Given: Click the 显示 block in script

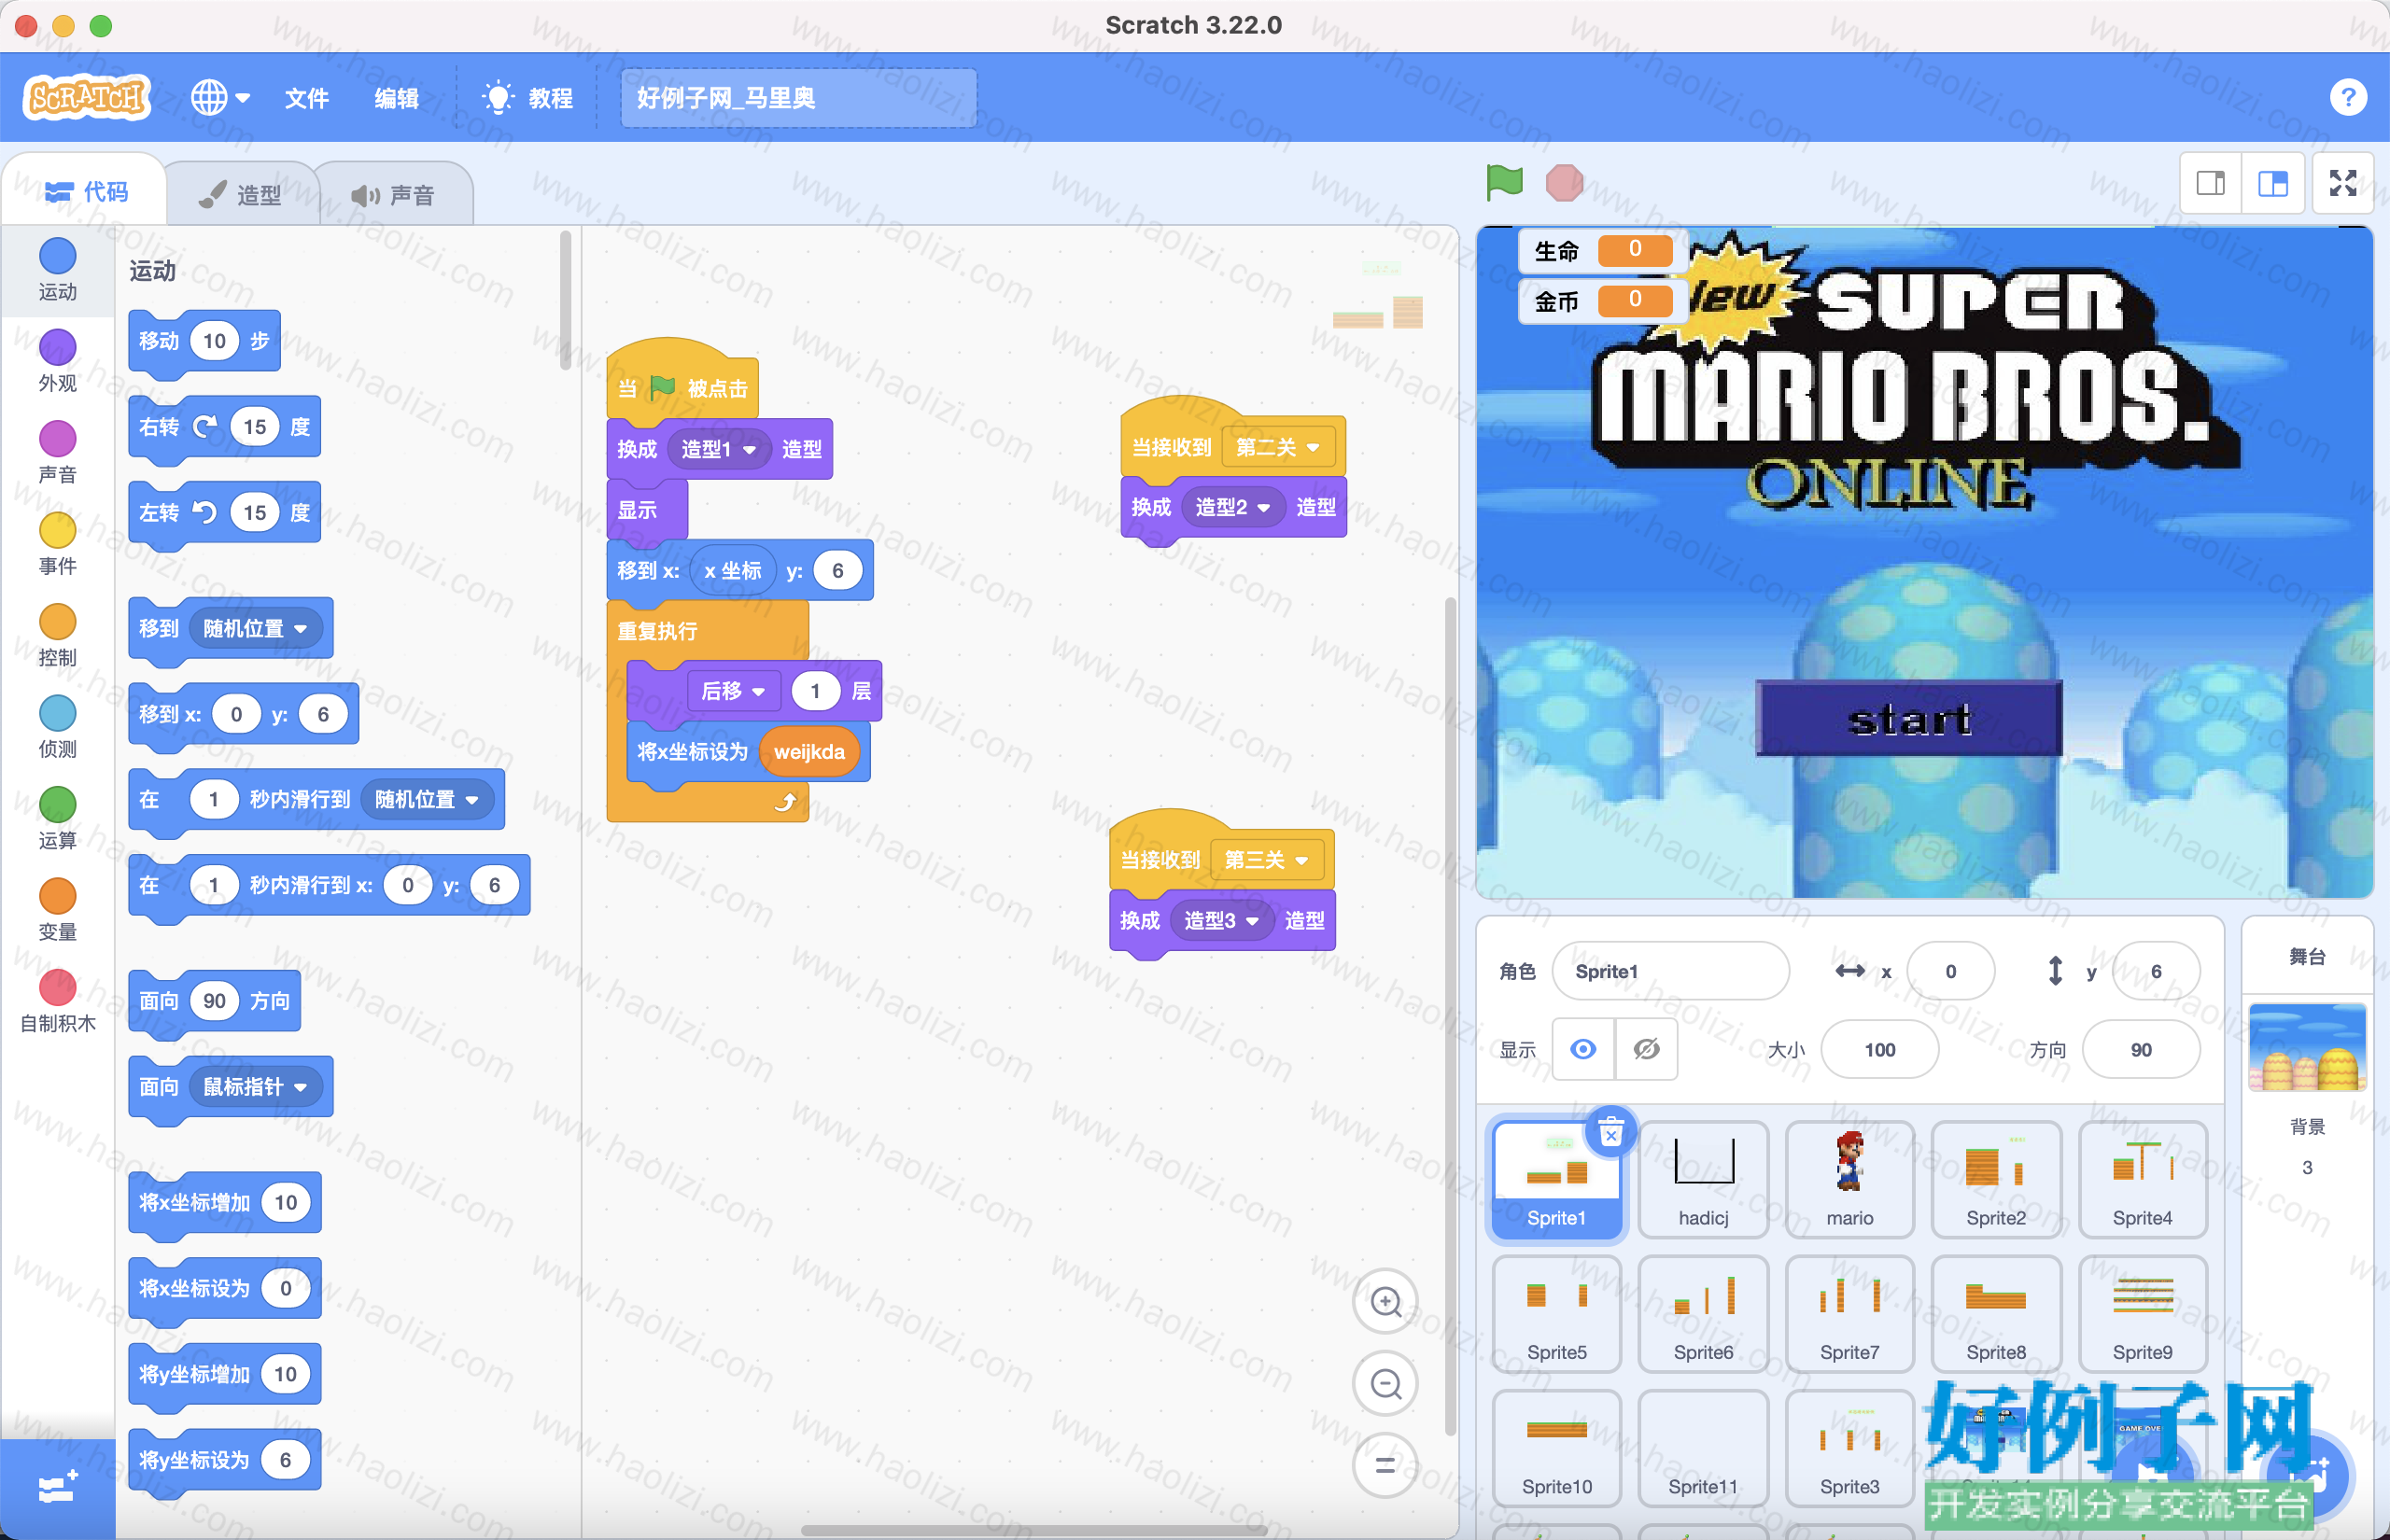Looking at the screenshot, I should click(646, 509).
